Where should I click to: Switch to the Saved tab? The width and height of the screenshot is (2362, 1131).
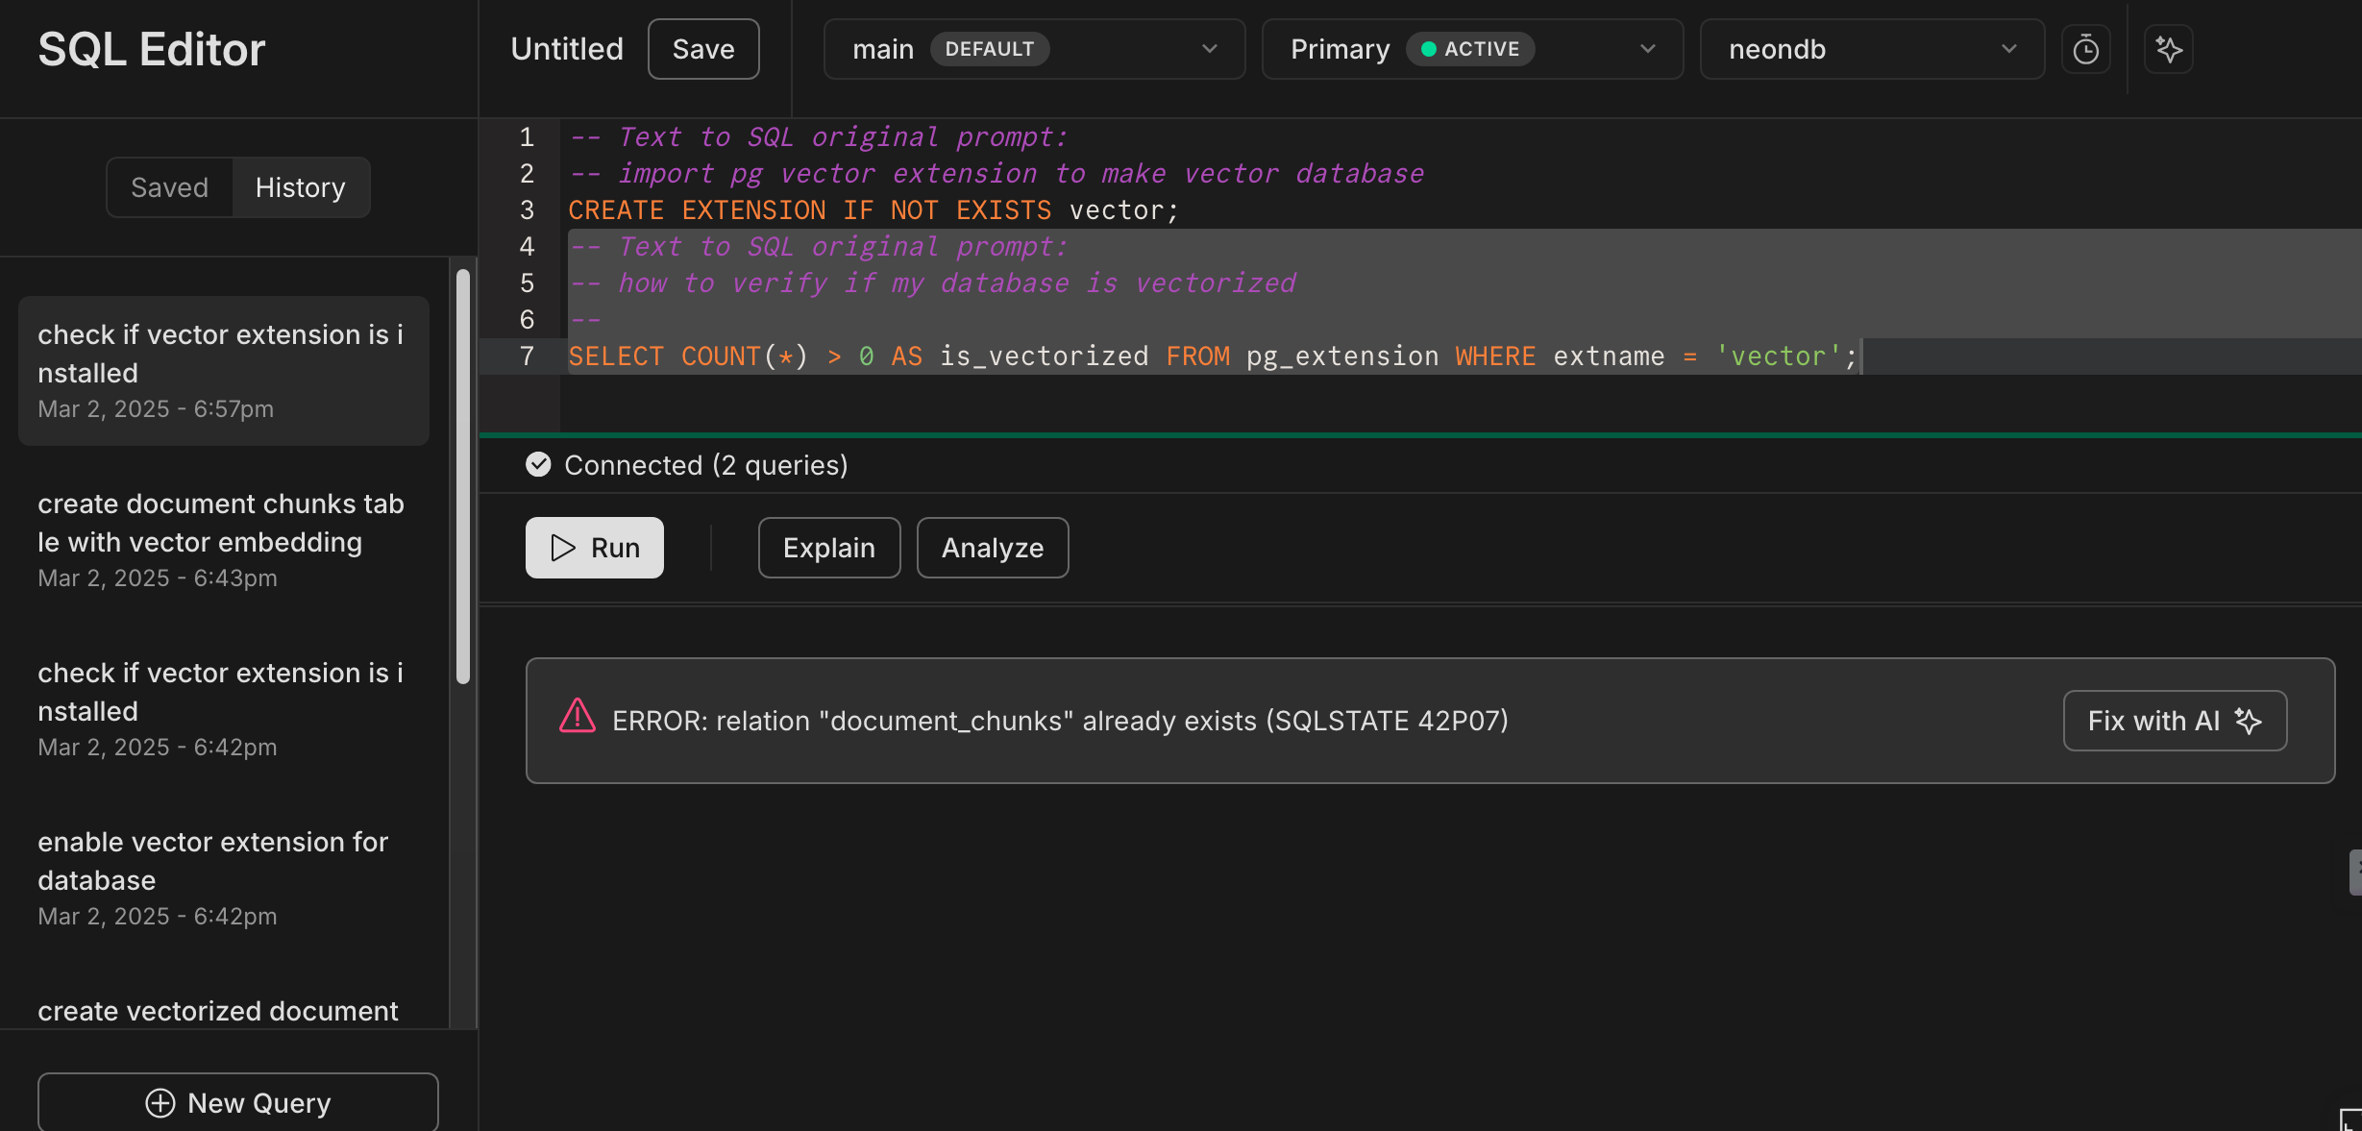click(x=169, y=187)
